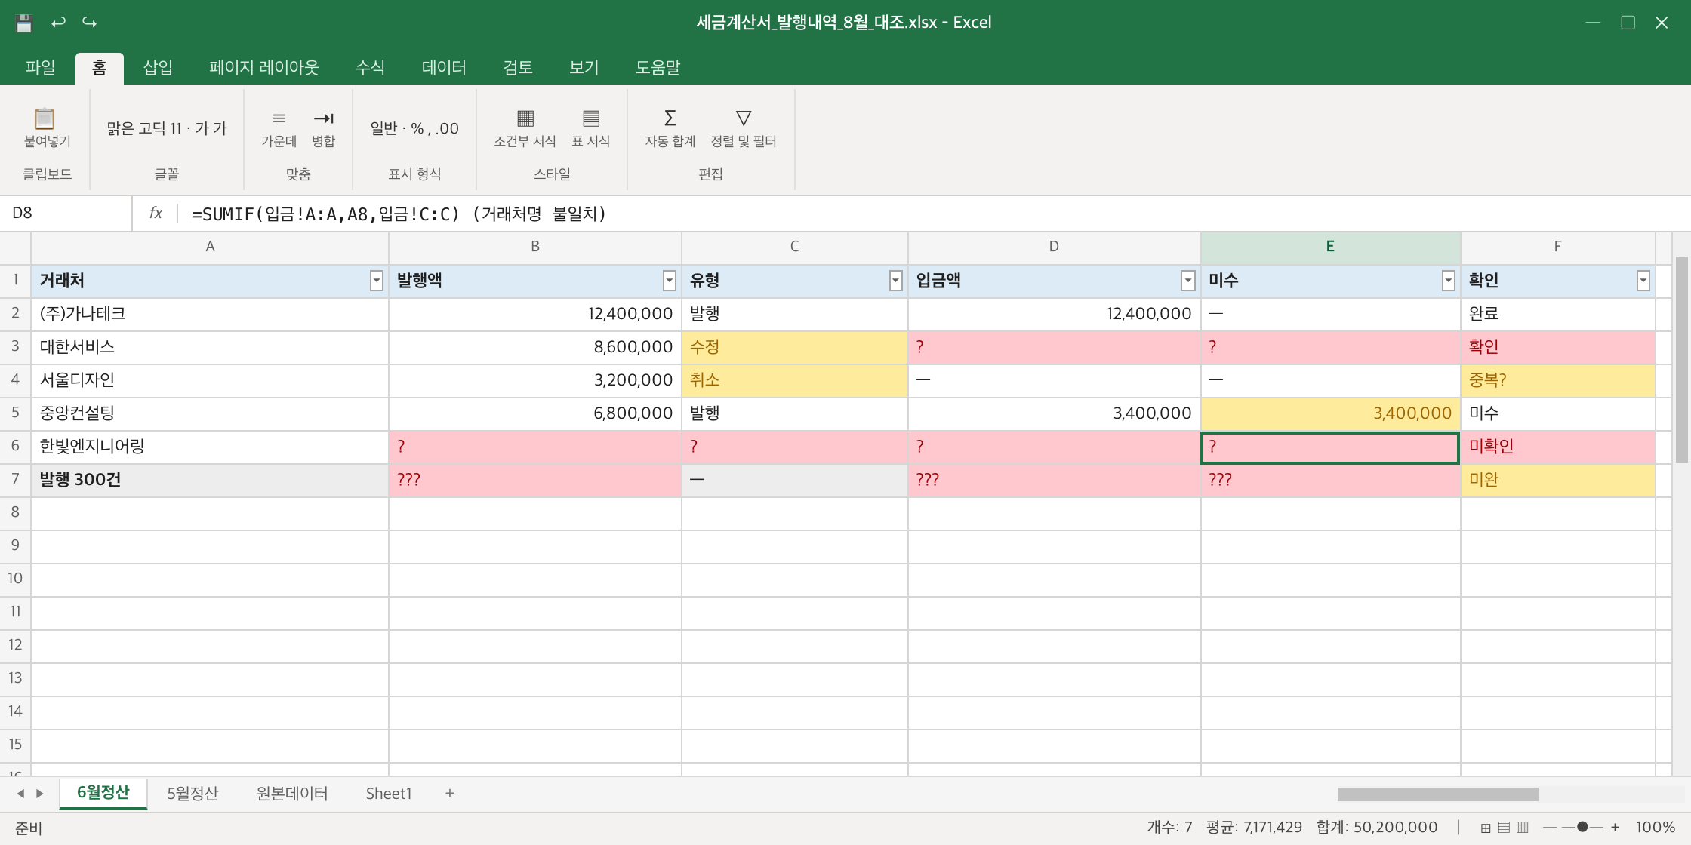Click the yellow 3,400,000 미수 cell
Viewport: 1691px width, 845px height.
[x=1331, y=413]
